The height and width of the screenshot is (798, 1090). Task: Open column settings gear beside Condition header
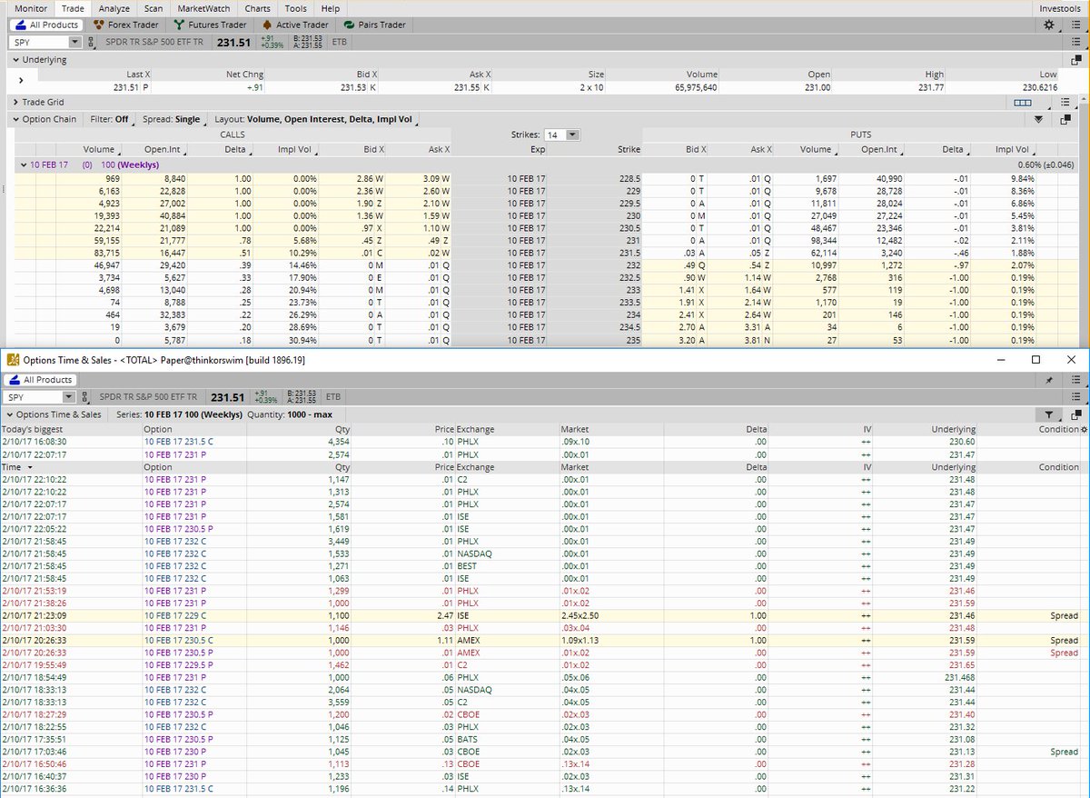point(1084,429)
